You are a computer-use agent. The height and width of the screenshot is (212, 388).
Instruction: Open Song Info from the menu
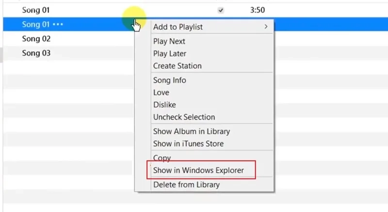[212, 80]
